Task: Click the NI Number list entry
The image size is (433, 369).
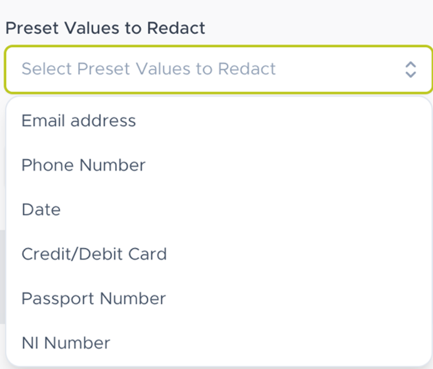Action: coord(66,343)
